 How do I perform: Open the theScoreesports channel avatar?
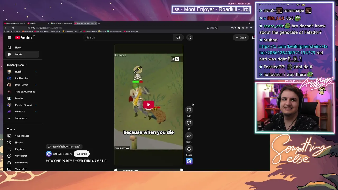coord(49,154)
